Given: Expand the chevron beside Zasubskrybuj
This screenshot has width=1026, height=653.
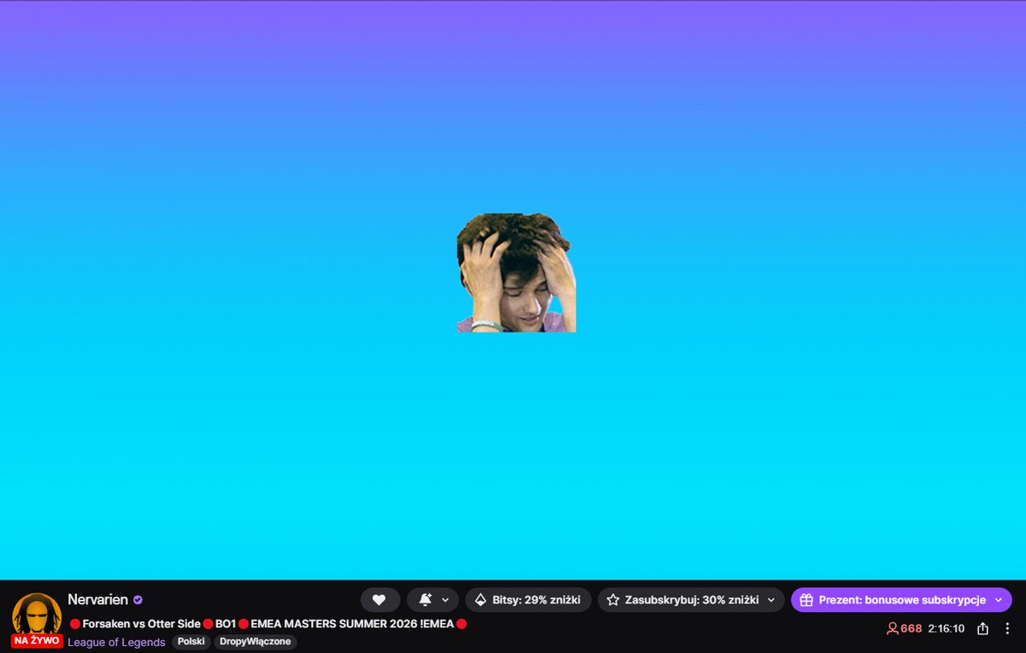Looking at the screenshot, I should click(x=771, y=600).
